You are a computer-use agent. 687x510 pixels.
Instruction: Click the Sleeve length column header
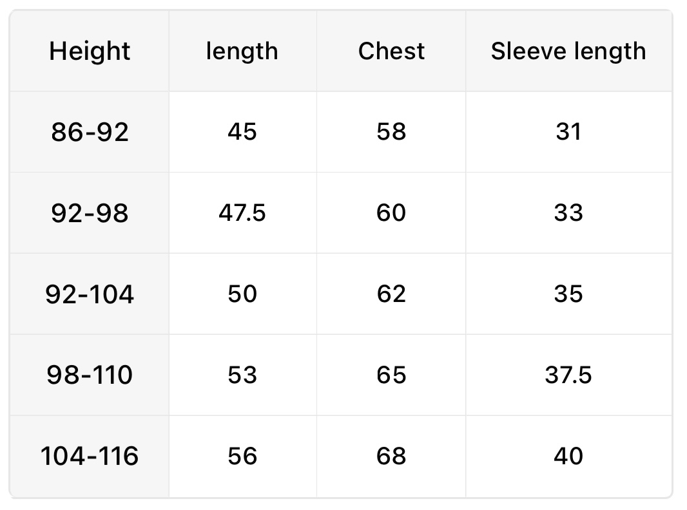tap(568, 52)
